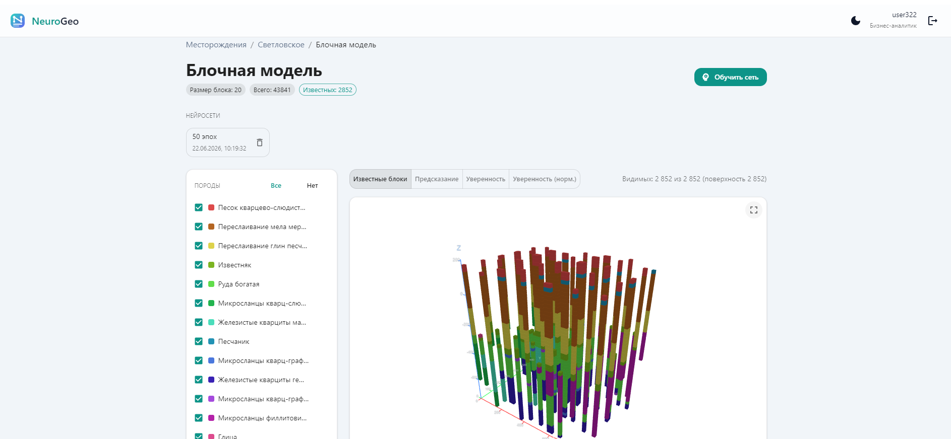
Task: Switch to Уверенность tab
Action: [486, 179]
